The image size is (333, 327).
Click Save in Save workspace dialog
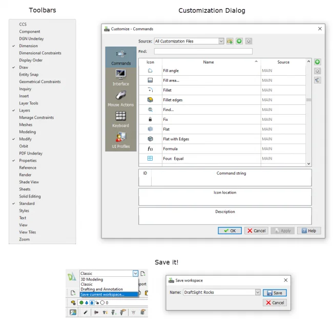point(275,293)
